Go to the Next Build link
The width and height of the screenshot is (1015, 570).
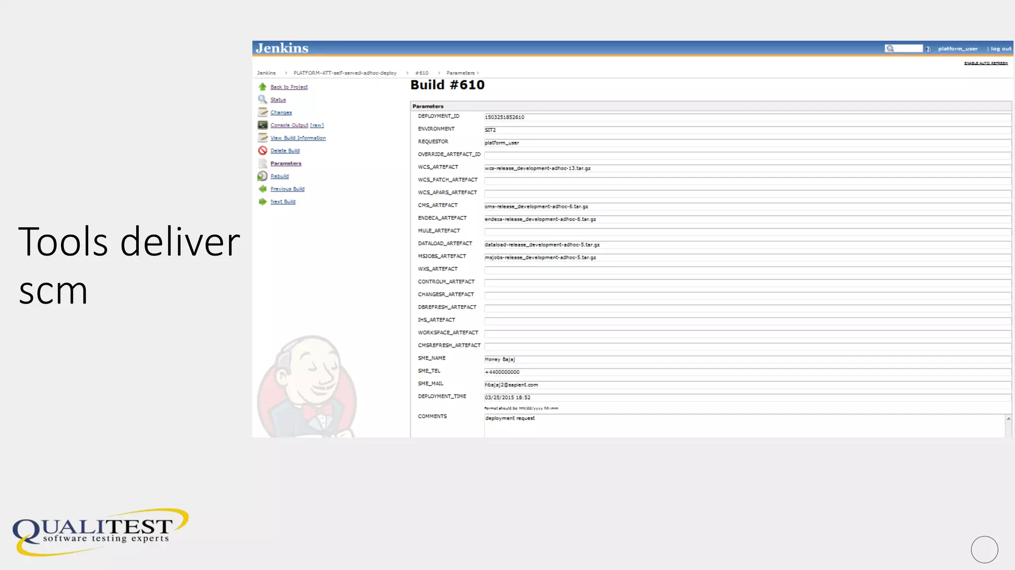tap(283, 202)
